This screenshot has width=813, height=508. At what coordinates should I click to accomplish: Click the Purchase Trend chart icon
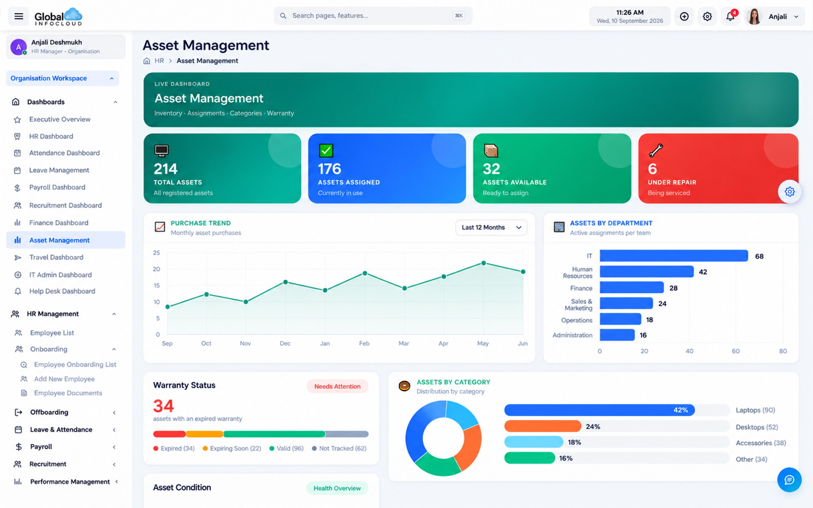160,227
